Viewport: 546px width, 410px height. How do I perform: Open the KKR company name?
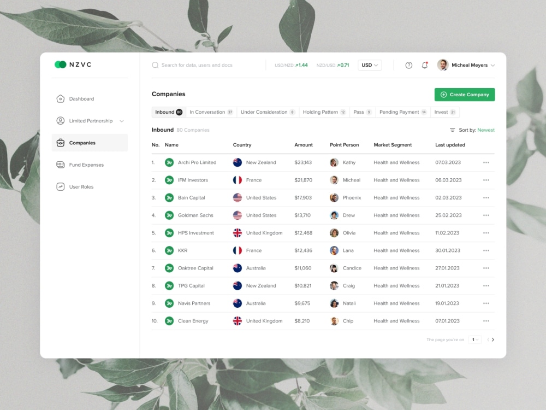pos(182,250)
